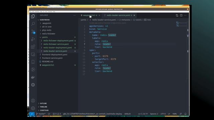Open the Explorer view in activity bar
Image resolution: width=214 pixels, height=120 pixels.
click(x=33, y=16)
